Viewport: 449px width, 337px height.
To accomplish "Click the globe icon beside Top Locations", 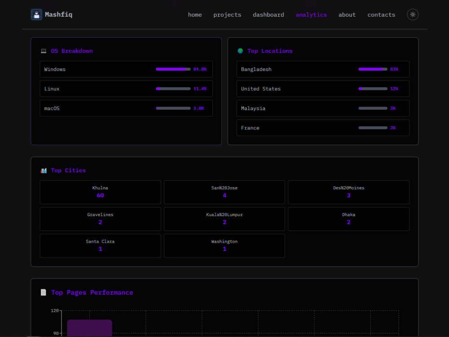I will [x=240, y=51].
